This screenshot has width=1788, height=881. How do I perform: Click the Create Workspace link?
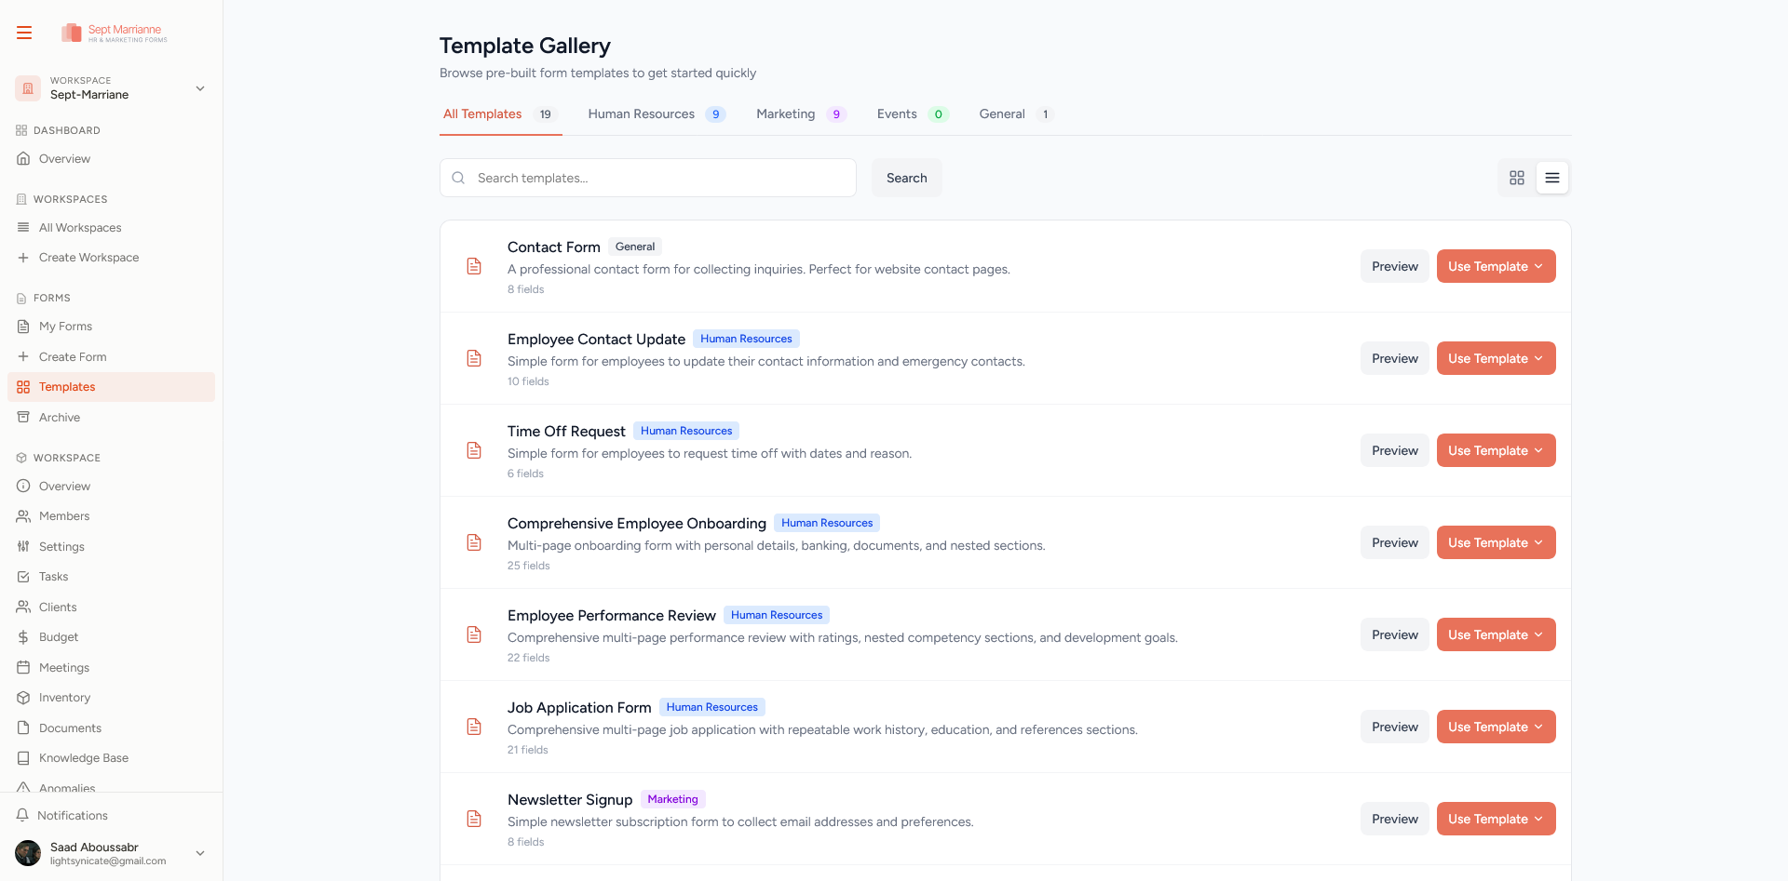click(x=88, y=258)
